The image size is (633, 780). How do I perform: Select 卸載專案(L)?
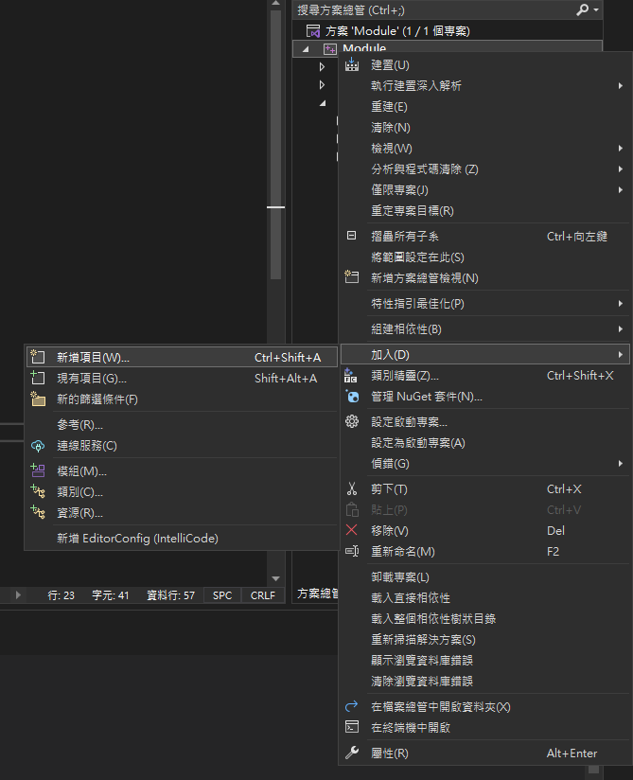(484, 577)
